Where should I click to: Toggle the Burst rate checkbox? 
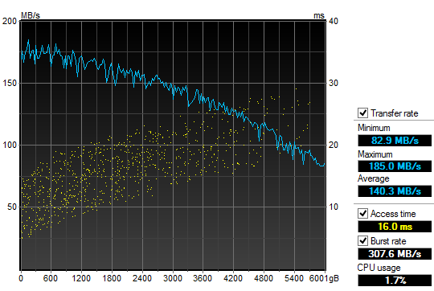pyautogui.click(x=362, y=241)
